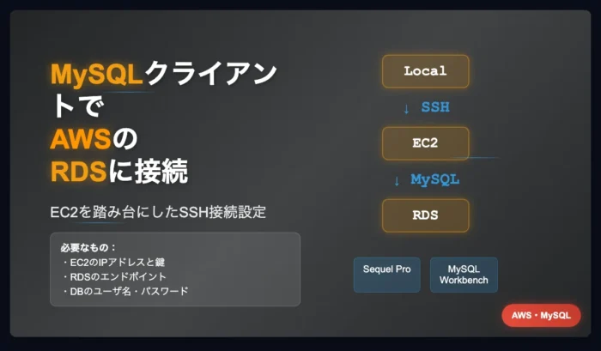Click the Sequel Pro tile
This screenshot has height=351, width=601.
(x=386, y=275)
